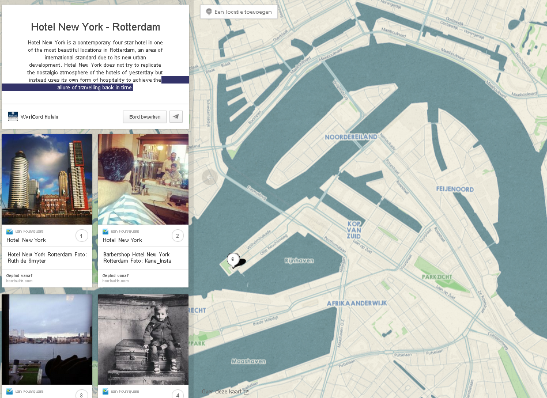The image size is (547, 398).
Task: Open hootsuite.com link on pin 2
Action: (x=115, y=281)
